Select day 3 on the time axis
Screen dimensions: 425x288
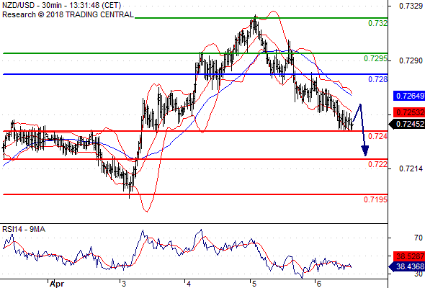(x=124, y=284)
